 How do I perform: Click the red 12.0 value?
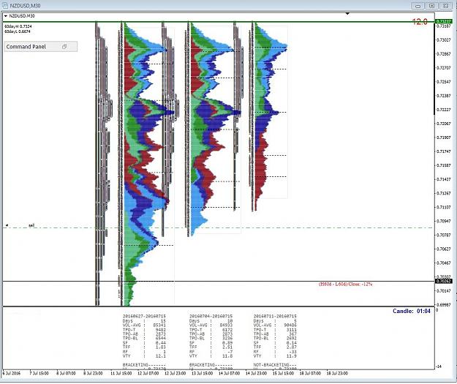(420, 22)
